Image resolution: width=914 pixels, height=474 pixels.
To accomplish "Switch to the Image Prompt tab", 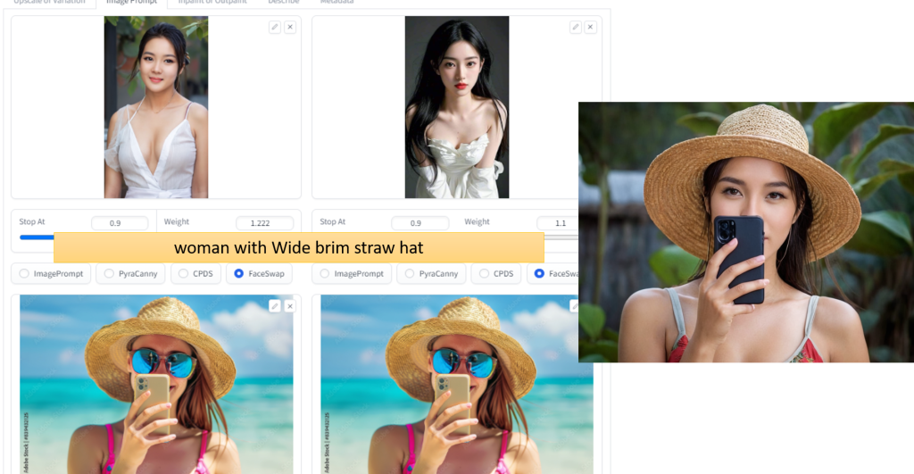I will [132, 2].
